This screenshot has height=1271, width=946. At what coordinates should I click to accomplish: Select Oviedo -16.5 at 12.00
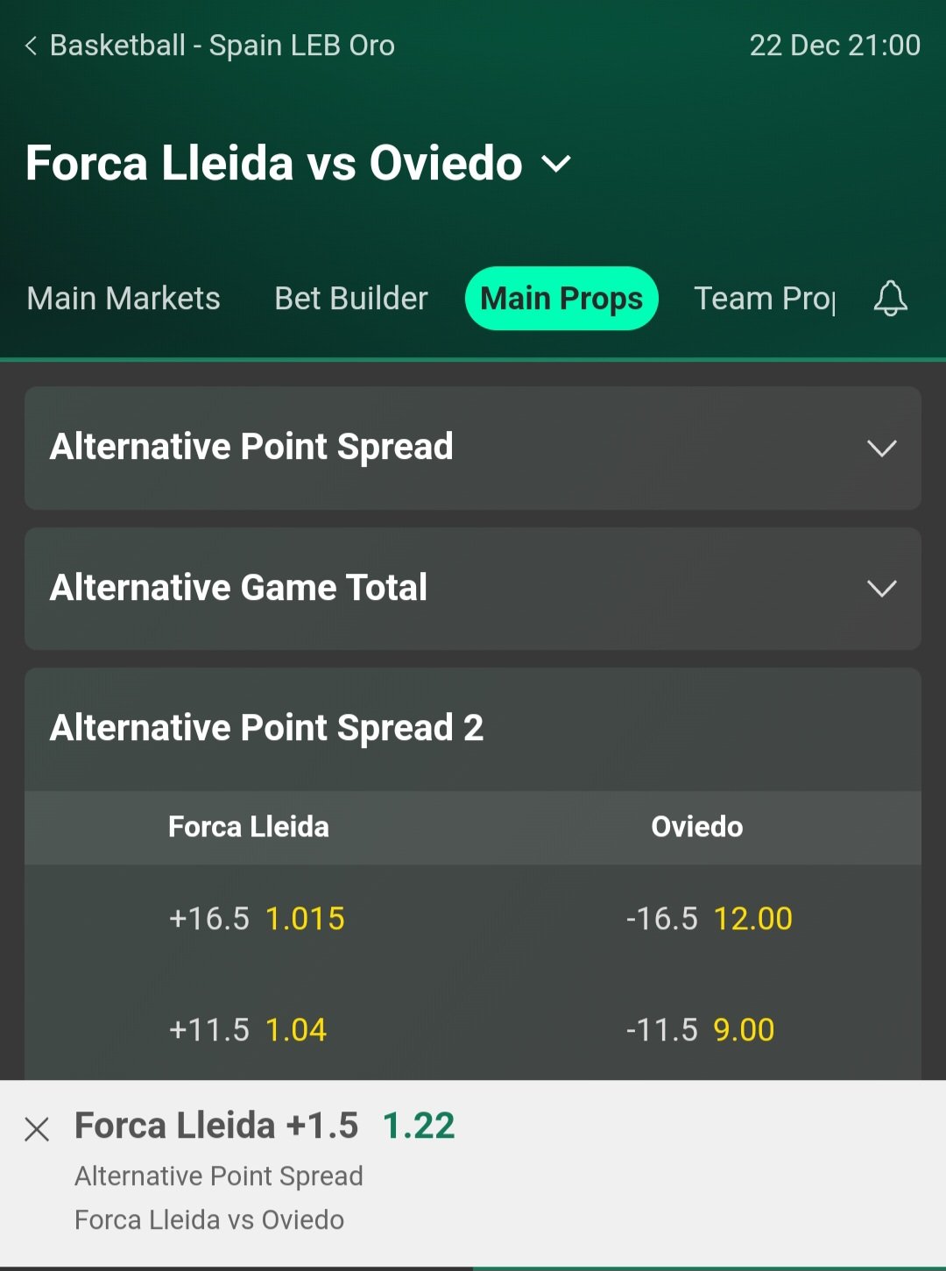pos(709,919)
